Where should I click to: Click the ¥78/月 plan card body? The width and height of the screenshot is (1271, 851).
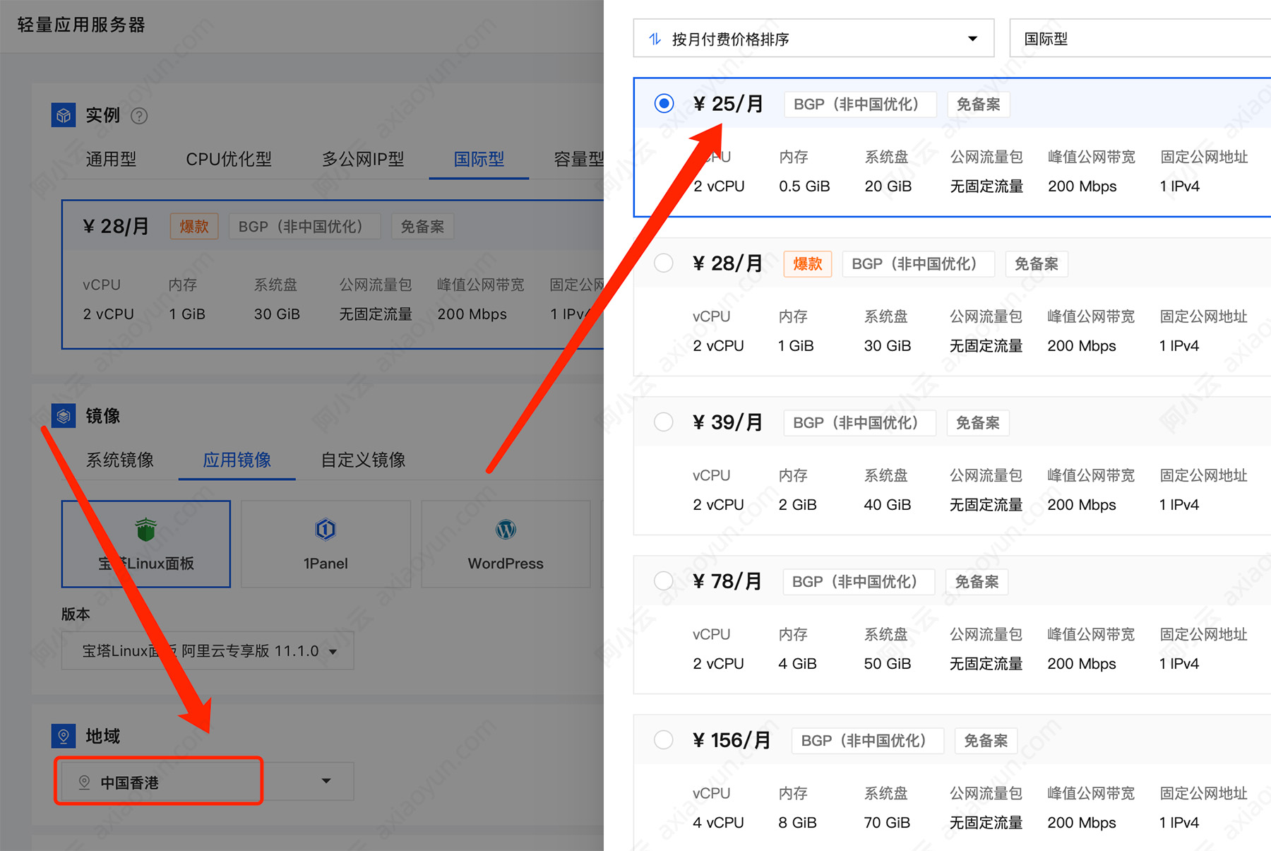(952, 625)
